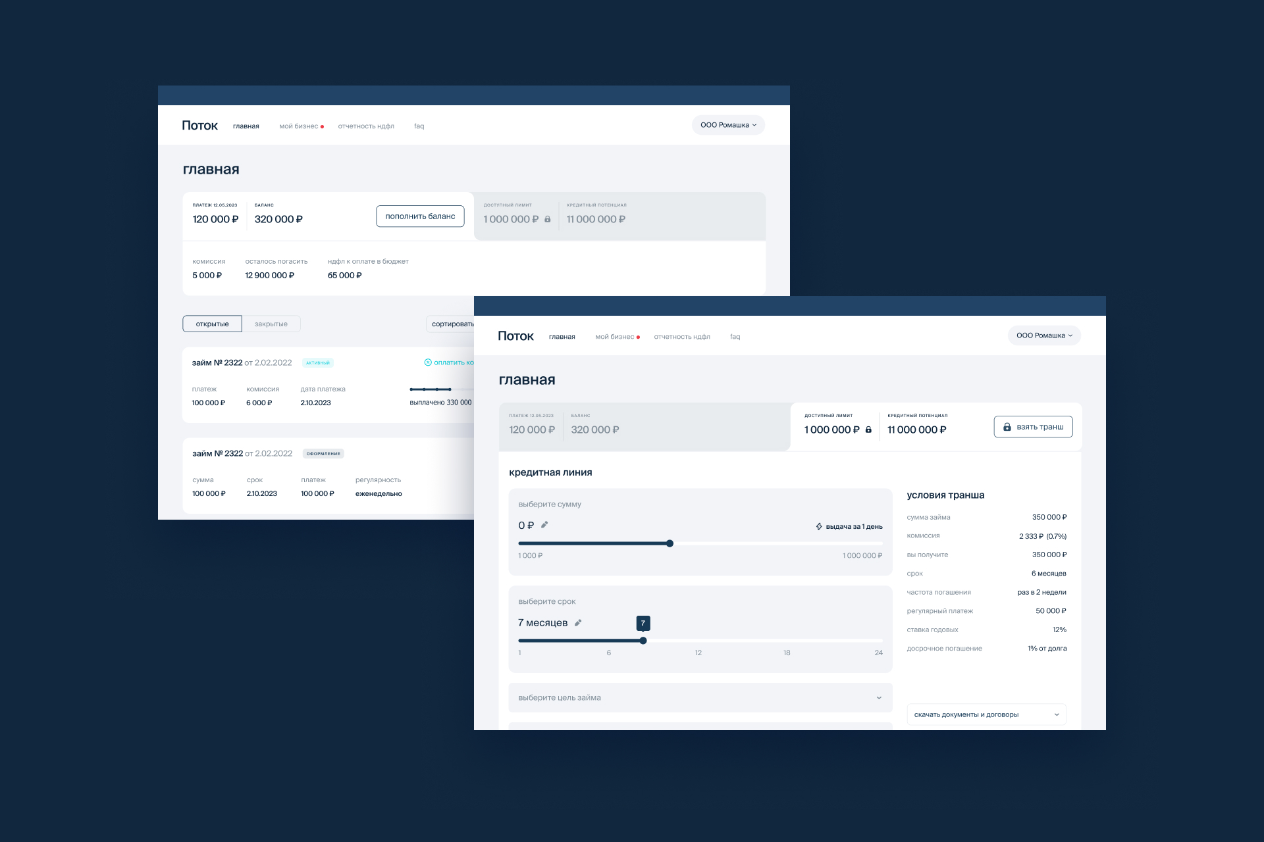Click Поток logo in front window
The width and height of the screenshot is (1264, 842).
pos(515,336)
